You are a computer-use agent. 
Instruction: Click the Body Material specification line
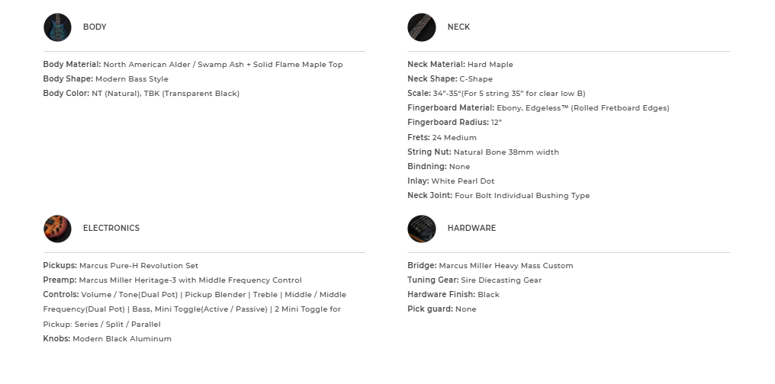pos(193,65)
